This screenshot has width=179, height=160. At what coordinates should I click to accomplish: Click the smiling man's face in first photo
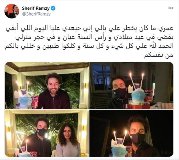[53, 86]
